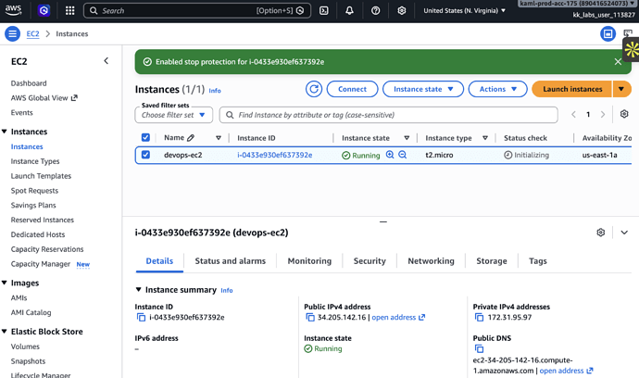
Task: Open details panel settings gear
Action: [601, 233]
